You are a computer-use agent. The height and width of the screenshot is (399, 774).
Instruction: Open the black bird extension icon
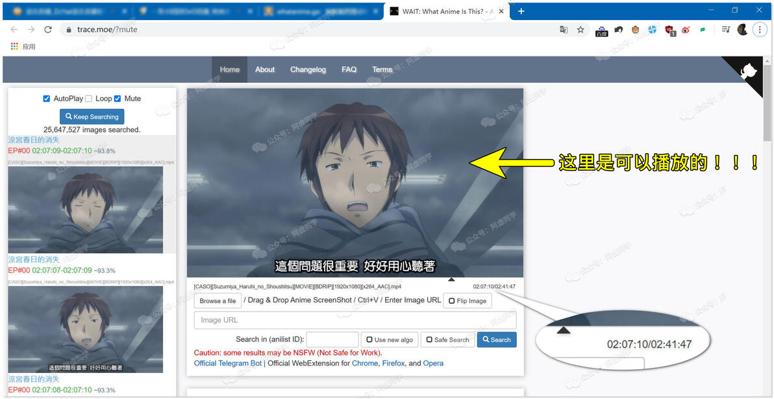619,30
